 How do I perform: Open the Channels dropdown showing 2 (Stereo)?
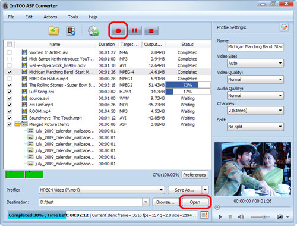(x=255, y=111)
